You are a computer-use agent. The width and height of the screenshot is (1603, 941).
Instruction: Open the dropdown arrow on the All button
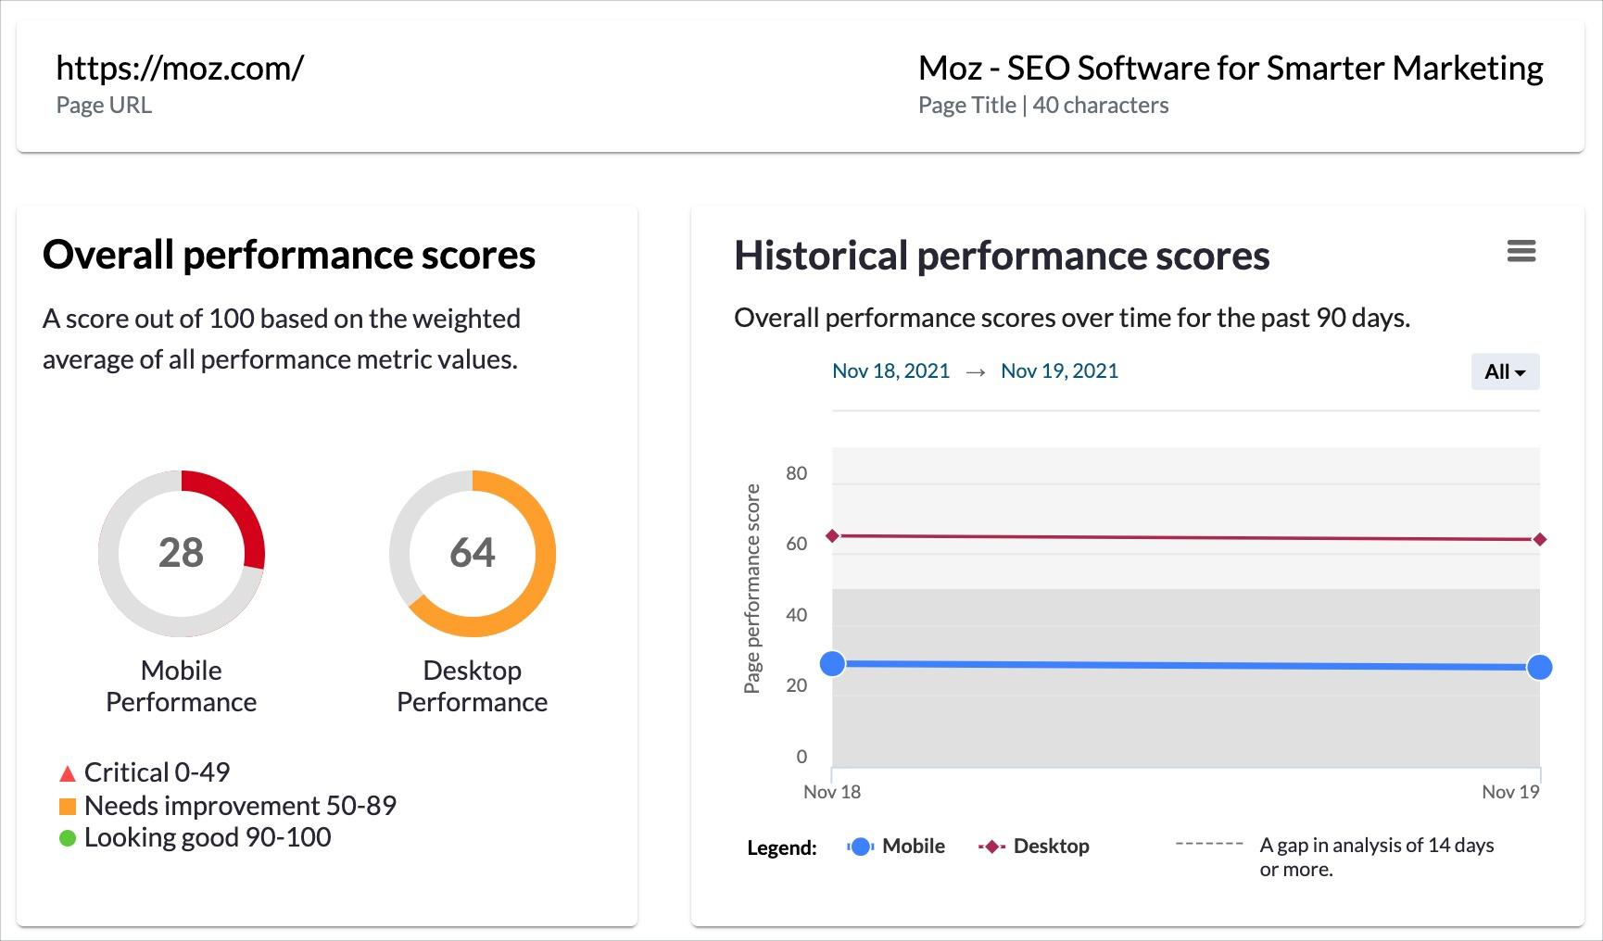[x=1519, y=373]
